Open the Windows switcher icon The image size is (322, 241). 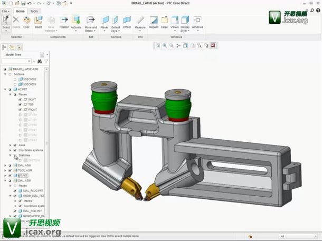click(197, 20)
